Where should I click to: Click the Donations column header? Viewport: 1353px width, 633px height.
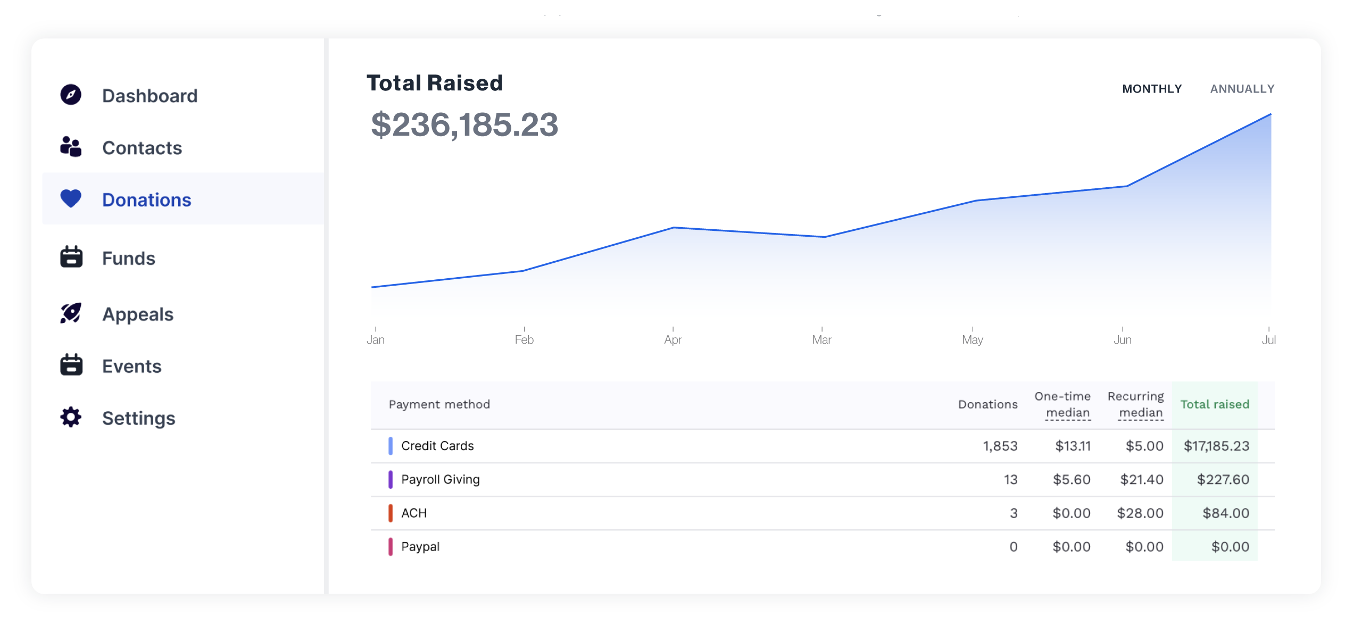click(x=987, y=404)
